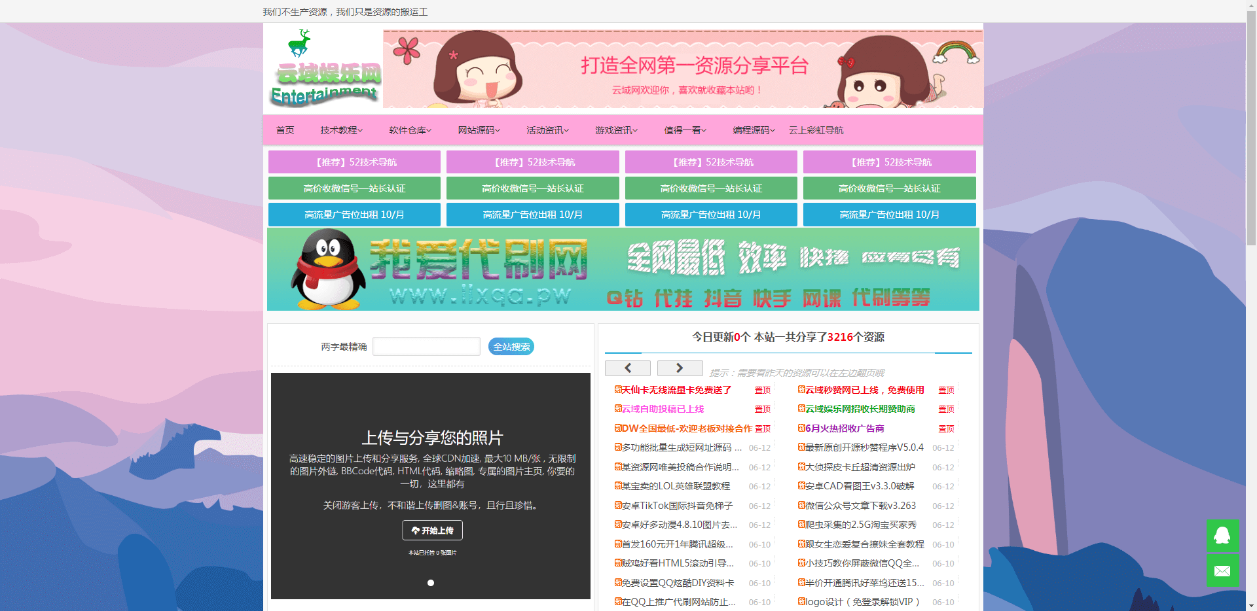Click the 全站搜索 search button
This screenshot has width=1257, height=611.
pyautogui.click(x=511, y=346)
